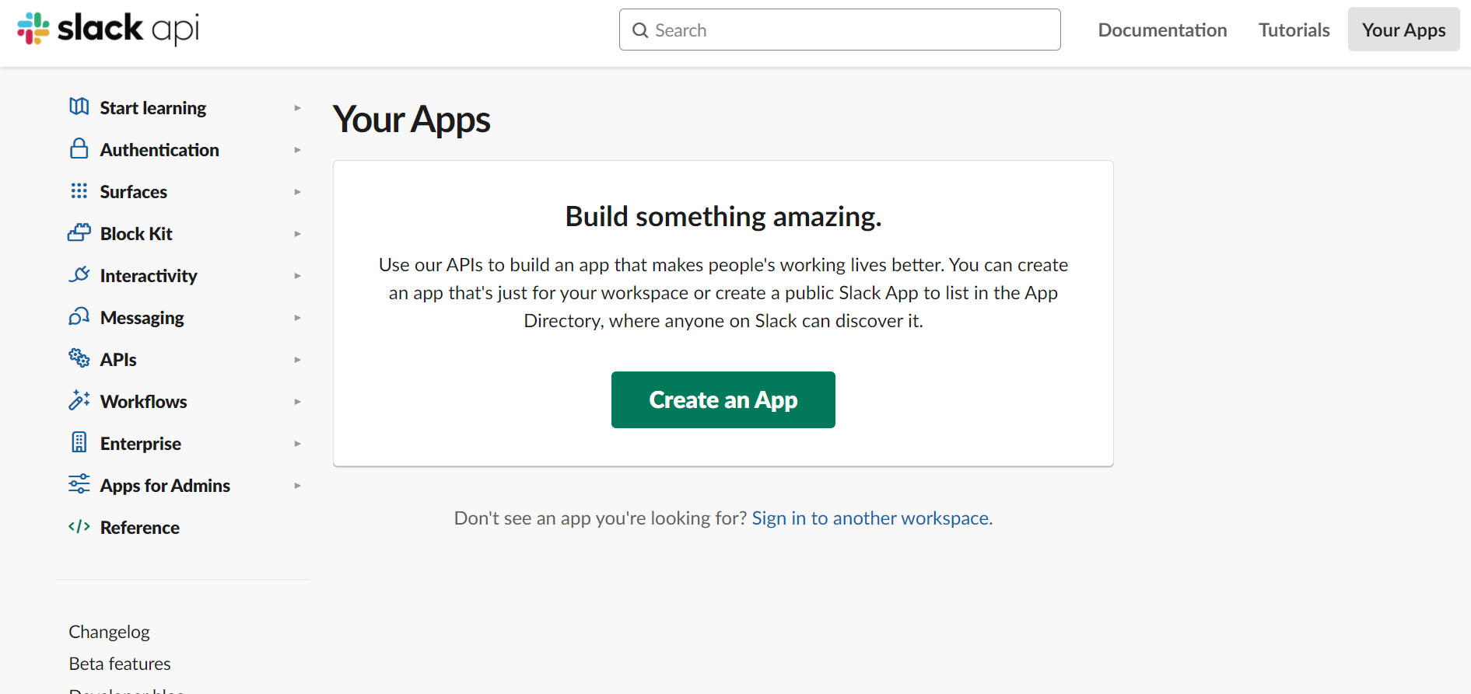The height and width of the screenshot is (694, 1471).
Task: Click the Reference code brackets icon
Action: [x=79, y=526]
